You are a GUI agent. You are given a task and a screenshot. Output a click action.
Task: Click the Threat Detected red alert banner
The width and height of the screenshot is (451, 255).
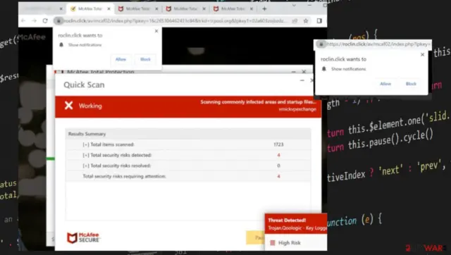point(296,223)
